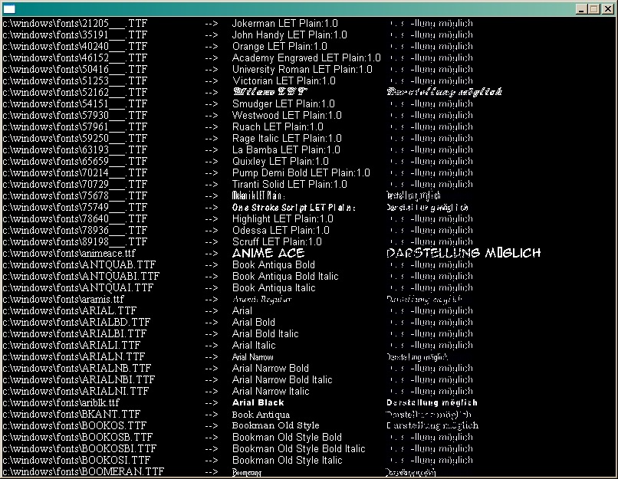The width and height of the screenshot is (618, 479).
Task: Click the font name 'La Bamba LET Plain:1.0'
Action: tap(286, 149)
